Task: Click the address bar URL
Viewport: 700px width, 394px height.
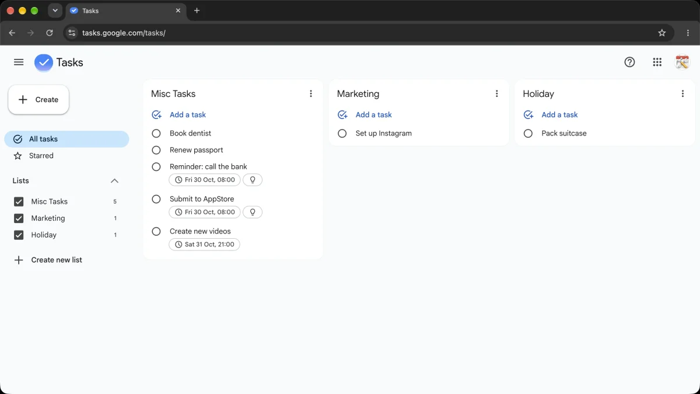Action: coord(124,33)
